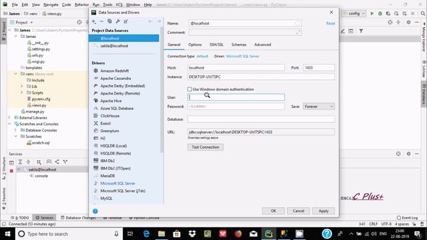Open the TODO tool window tab
This screenshot has height=240, width=427.
tap(20, 218)
